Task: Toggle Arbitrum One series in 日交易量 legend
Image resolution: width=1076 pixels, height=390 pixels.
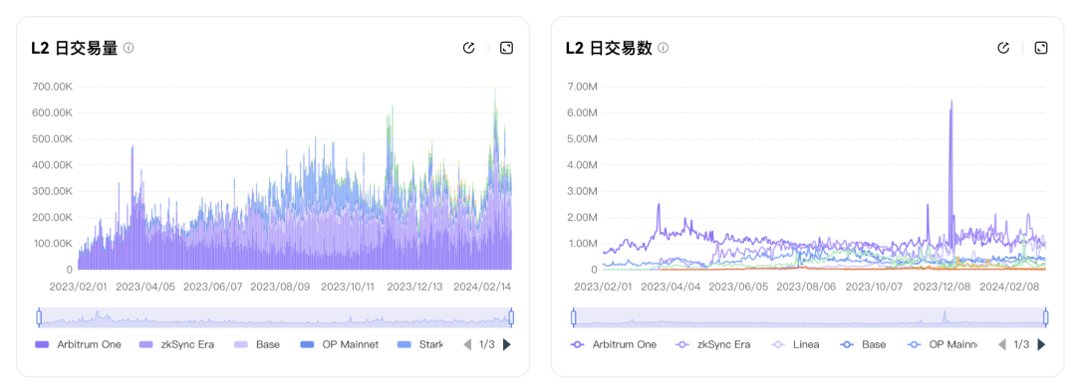Action: point(78,345)
